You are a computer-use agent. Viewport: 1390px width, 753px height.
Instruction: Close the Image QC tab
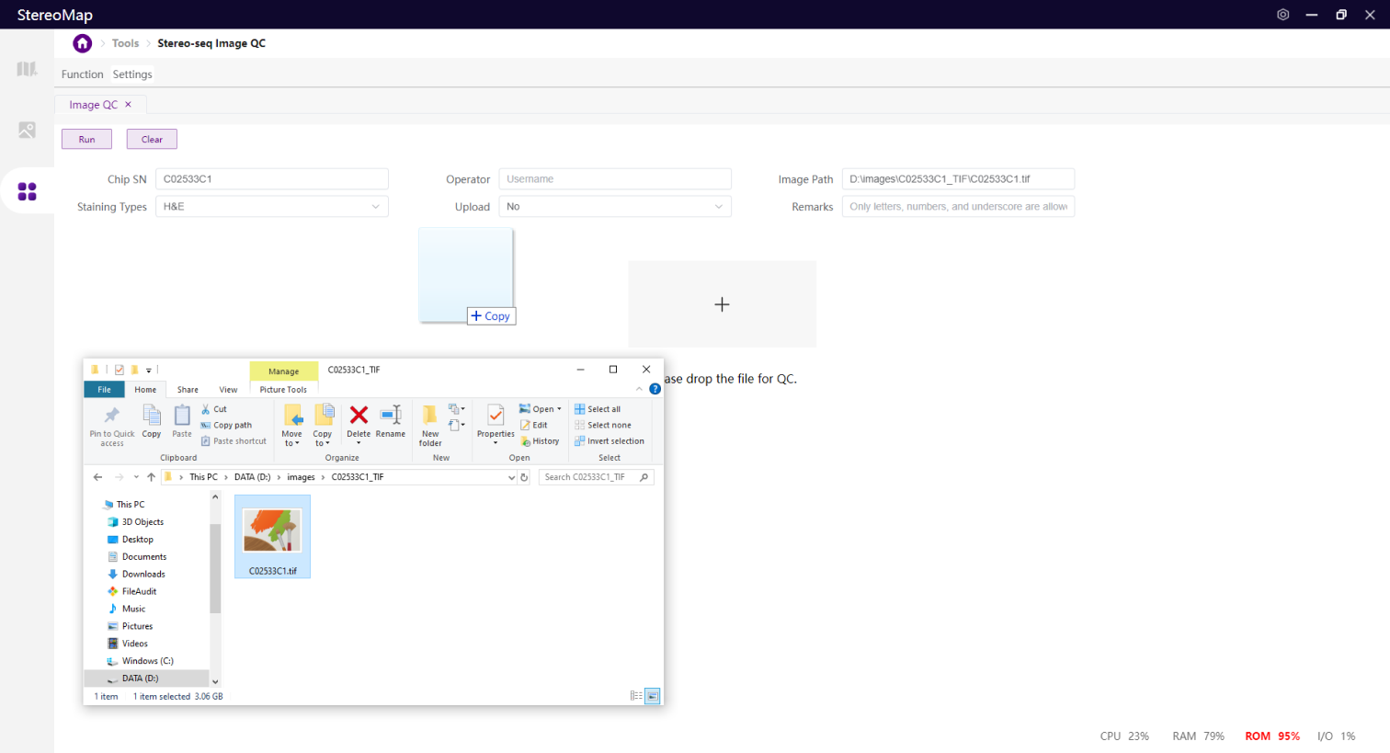tap(128, 105)
